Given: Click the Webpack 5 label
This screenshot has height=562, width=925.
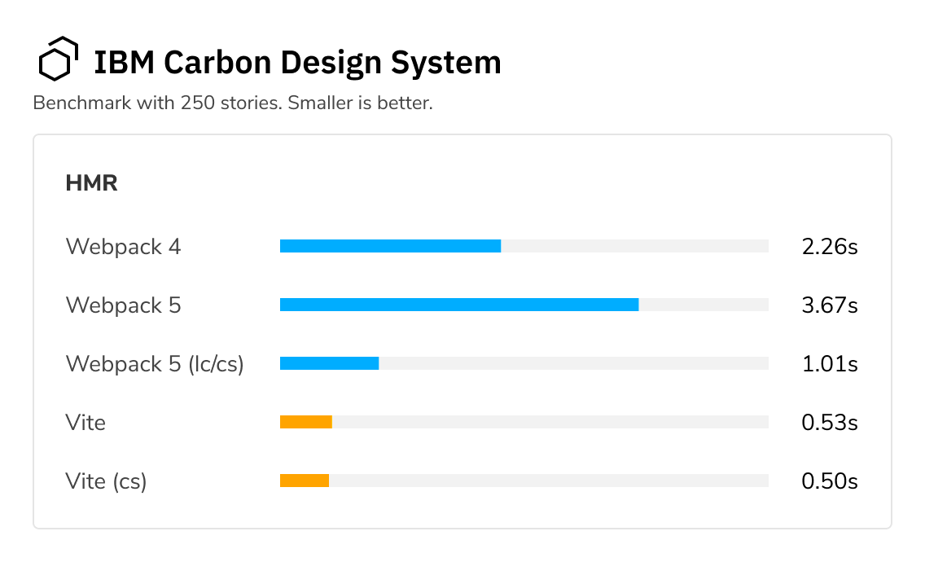Looking at the screenshot, I should tap(123, 305).
